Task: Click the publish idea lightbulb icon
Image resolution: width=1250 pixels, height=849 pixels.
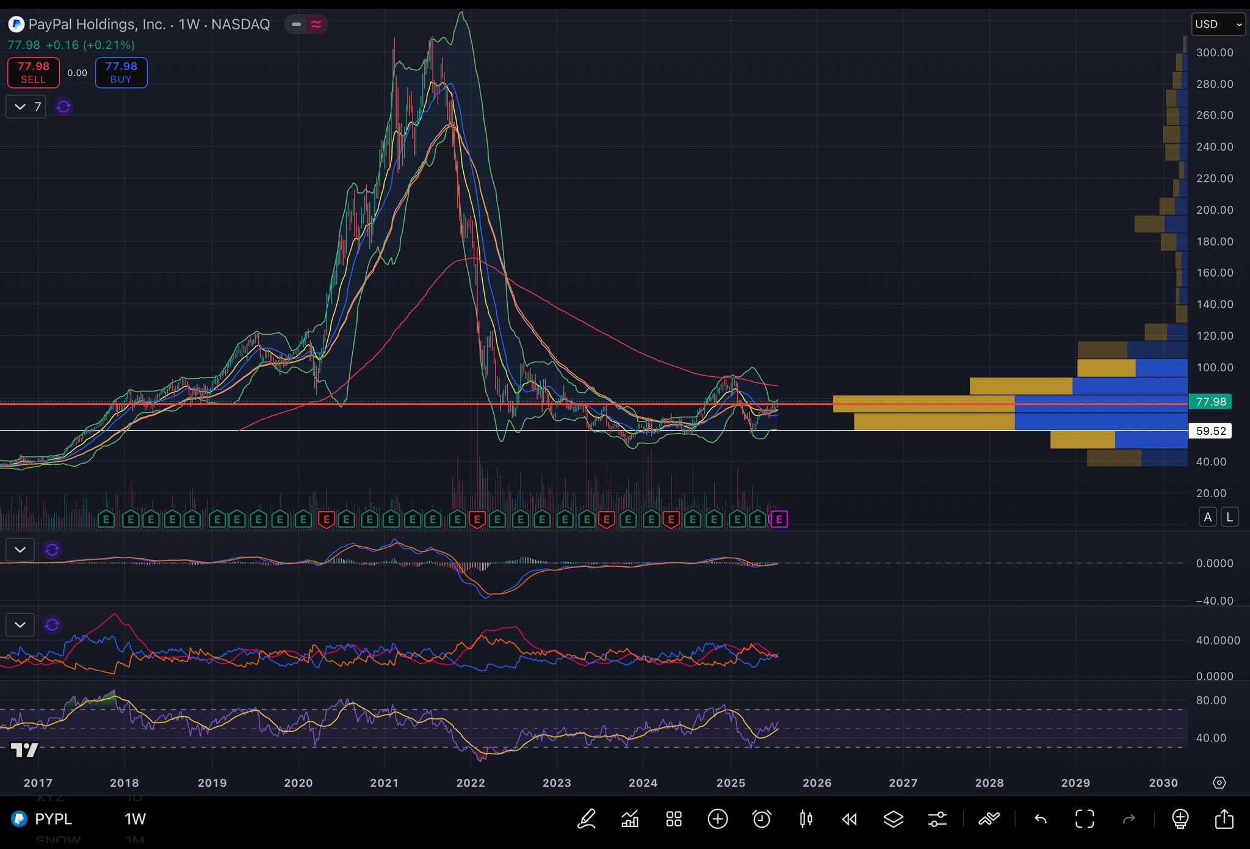Action: pos(1180,819)
